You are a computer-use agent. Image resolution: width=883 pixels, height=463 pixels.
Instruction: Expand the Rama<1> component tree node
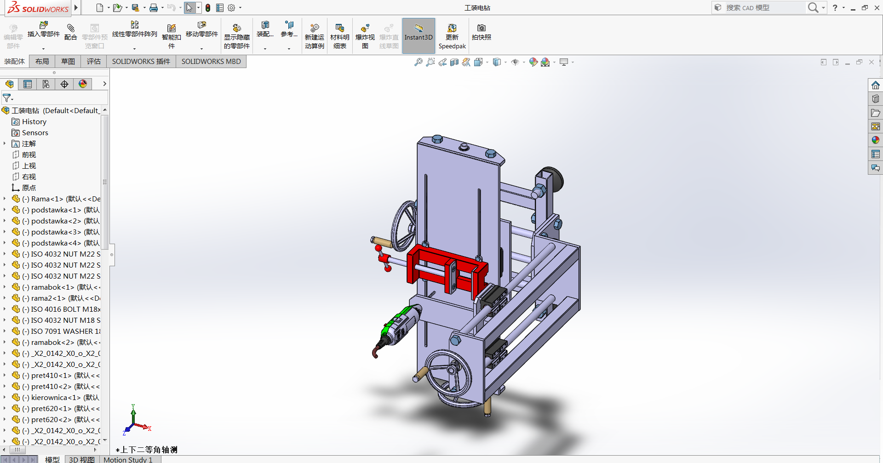coord(5,199)
